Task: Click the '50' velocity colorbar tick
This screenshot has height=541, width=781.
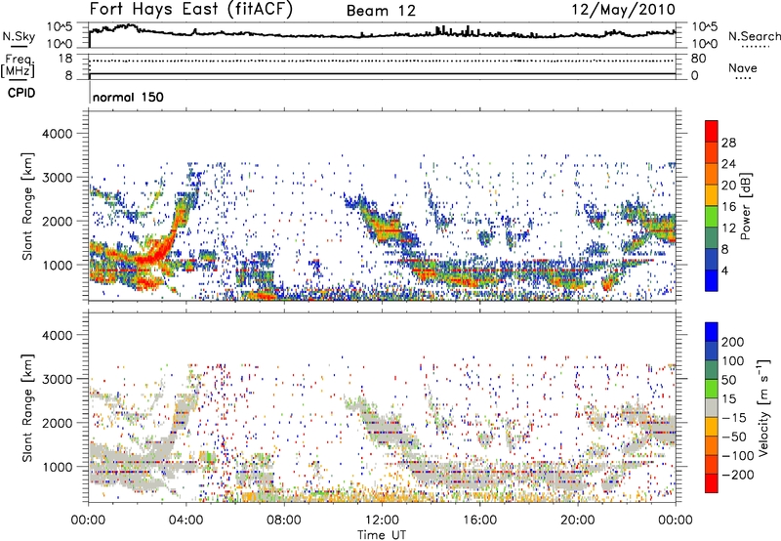Action: [x=728, y=380]
